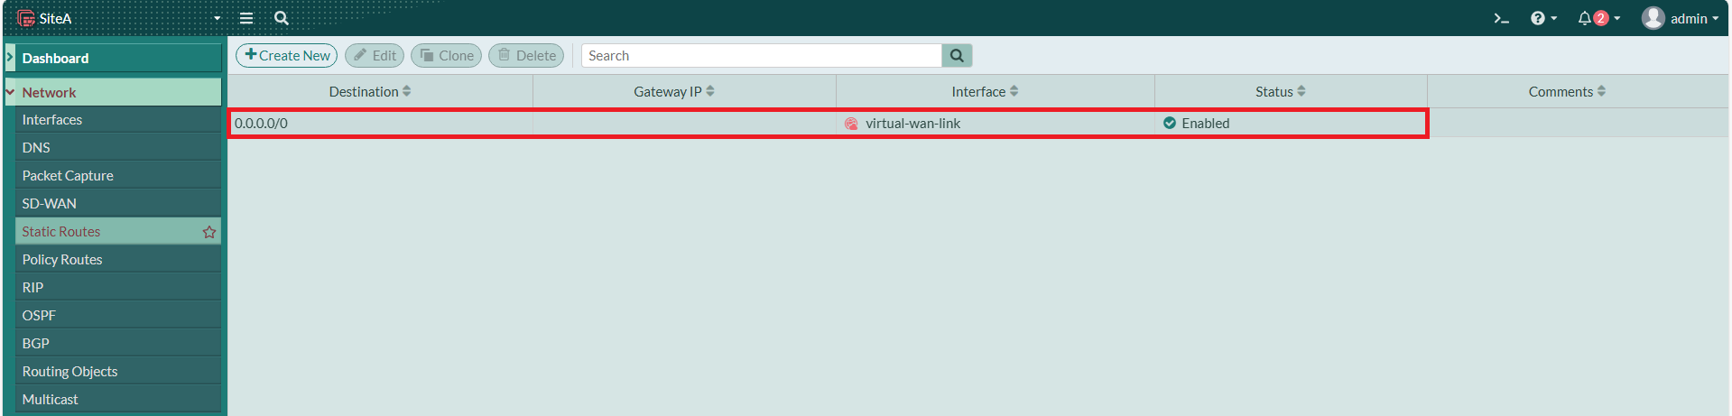Open DNS in the sidebar
Viewport: 1732px width, 416px height.
click(x=117, y=147)
